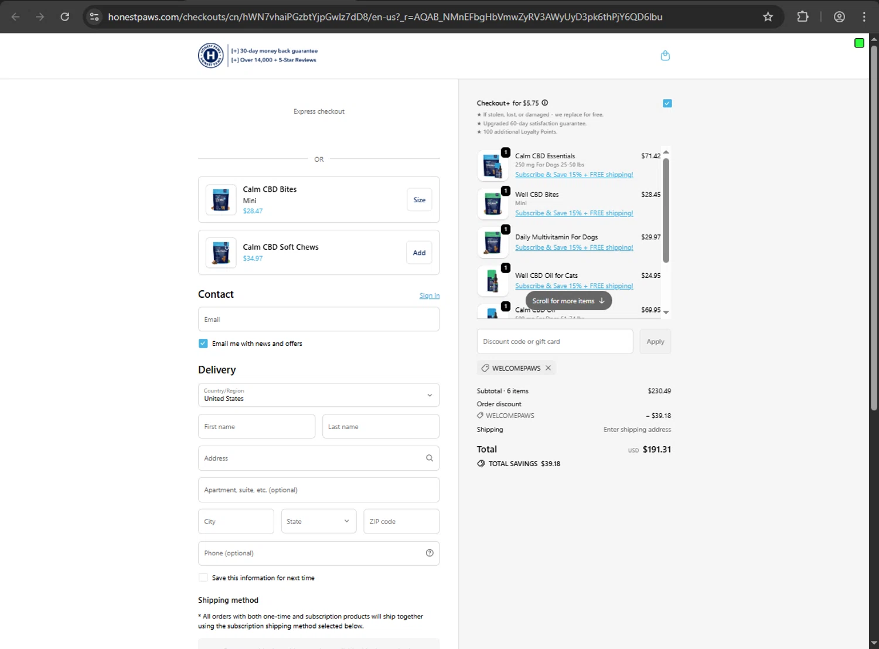Click the Phone (optional) field

319,553
